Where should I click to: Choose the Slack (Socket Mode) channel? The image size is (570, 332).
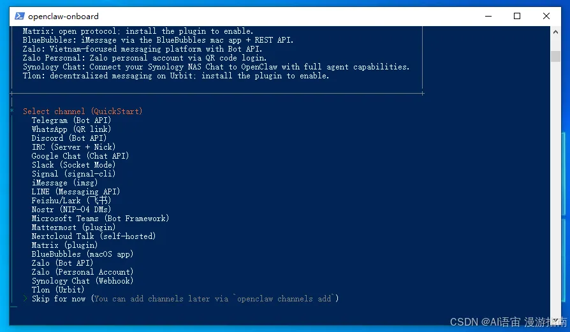(x=73, y=165)
